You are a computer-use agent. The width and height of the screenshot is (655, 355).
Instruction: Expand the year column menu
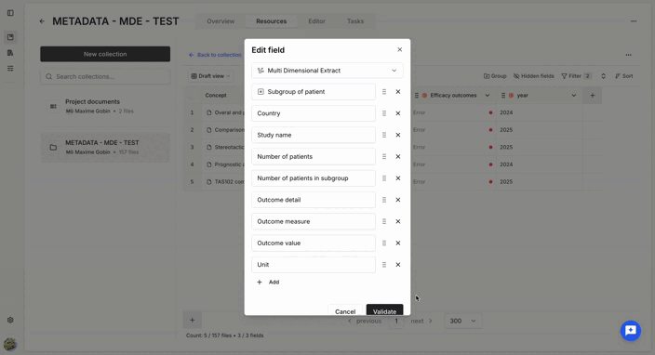coord(574,96)
